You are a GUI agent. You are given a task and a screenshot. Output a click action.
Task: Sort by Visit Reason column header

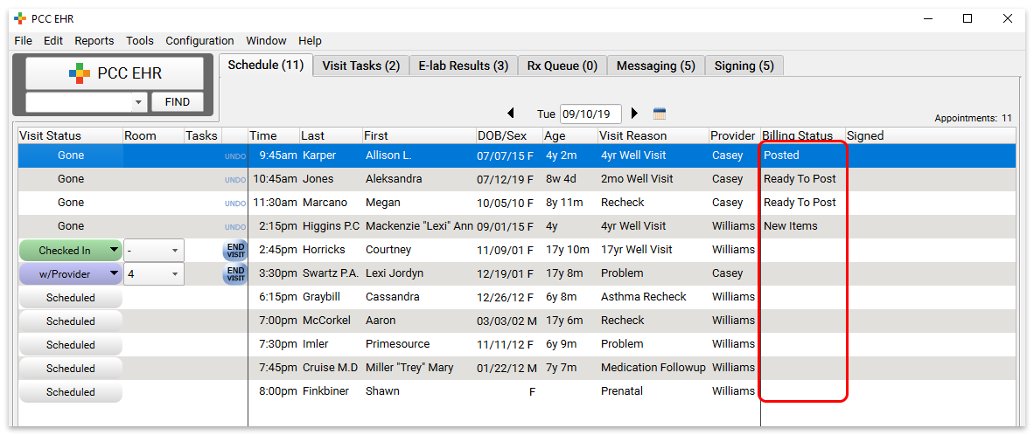click(x=653, y=135)
